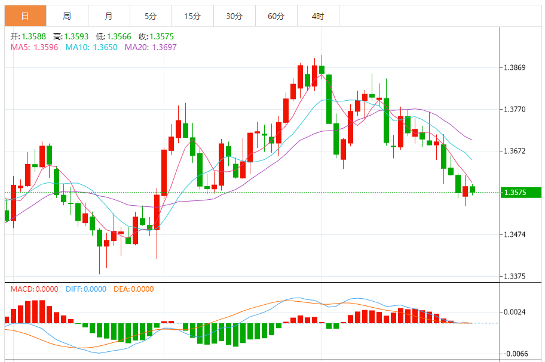545x362 pixels.
Task: Click the highest-peak green candlestick near 1.3869
Action: (x=322, y=69)
